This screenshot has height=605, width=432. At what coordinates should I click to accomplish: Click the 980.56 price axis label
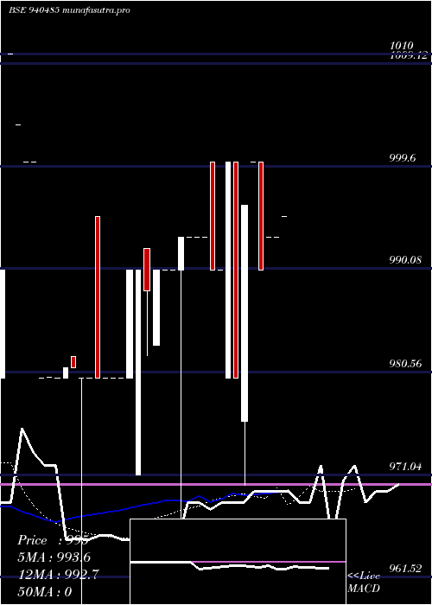click(405, 364)
